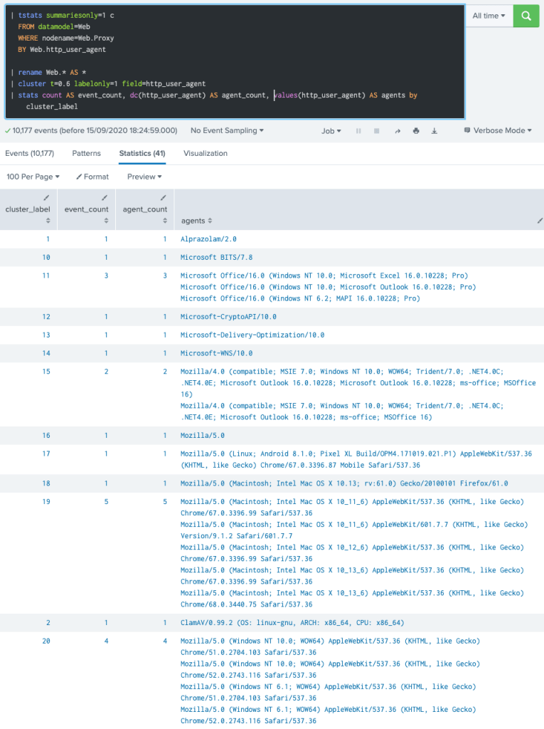
Task: Open the Visualization tab
Action: point(206,153)
